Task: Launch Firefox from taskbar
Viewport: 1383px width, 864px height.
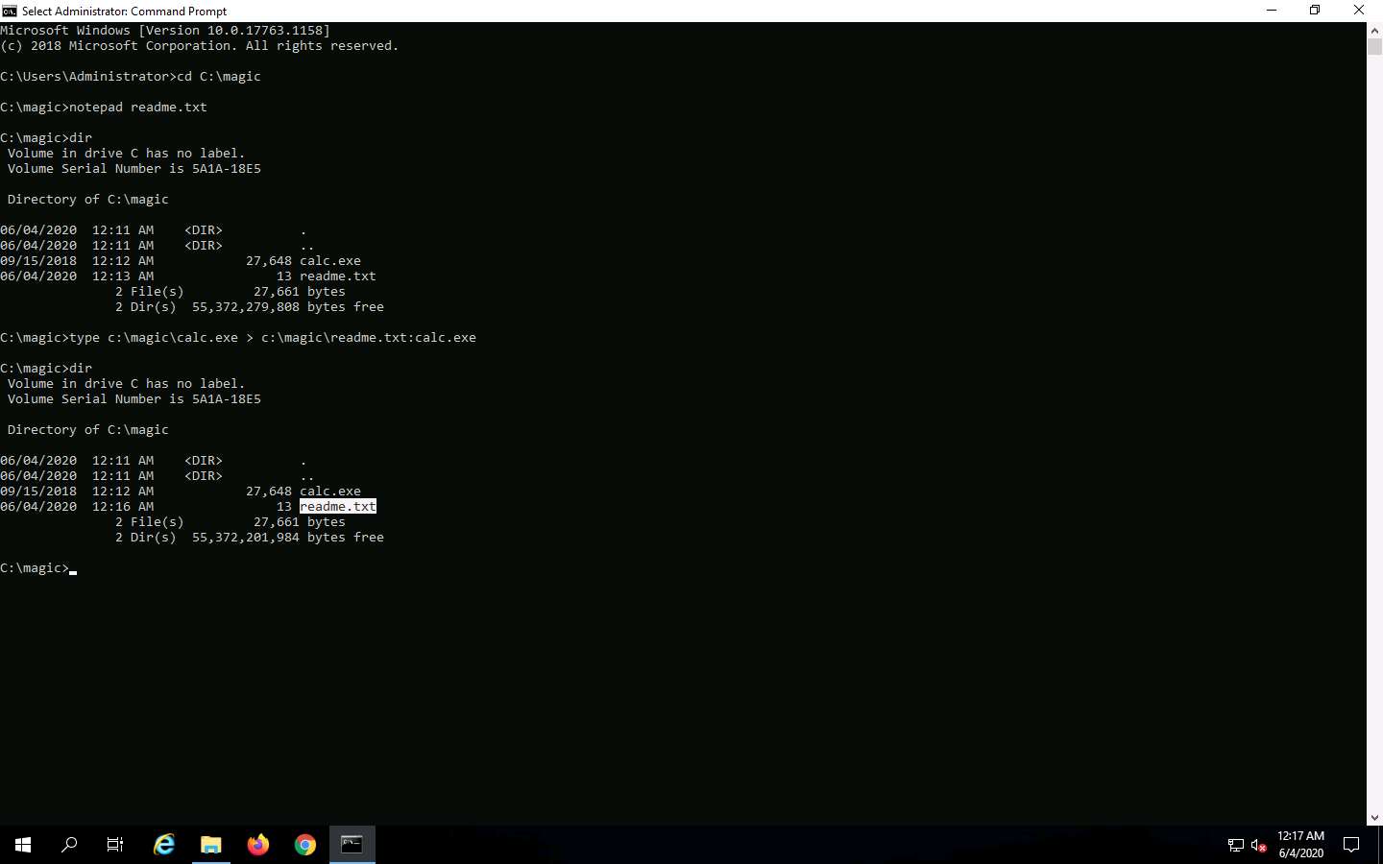Action: [x=258, y=845]
